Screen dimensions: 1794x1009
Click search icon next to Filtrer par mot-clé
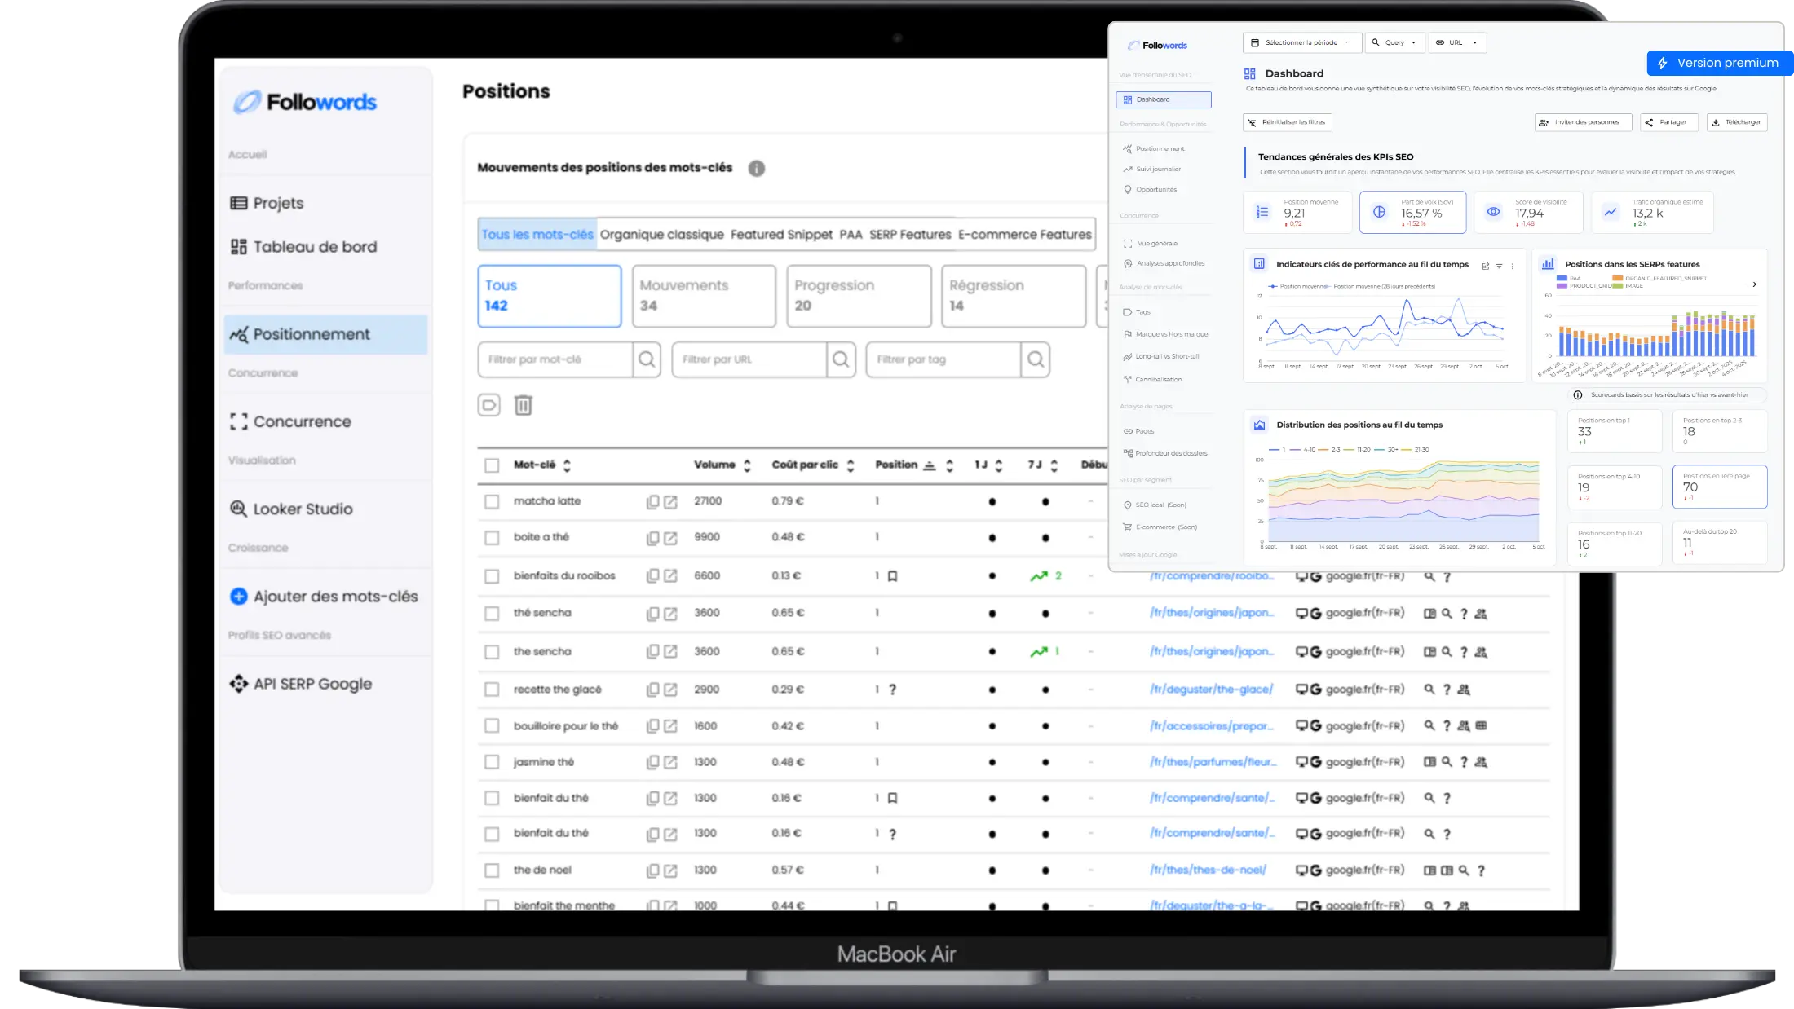[x=647, y=359]
